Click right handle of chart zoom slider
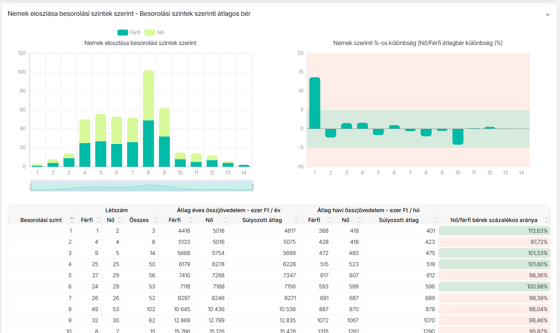The image size is (560, 333). [252, 187]
